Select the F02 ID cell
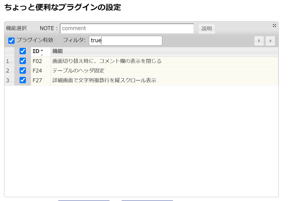The image size is (289, 201). pos(41,61)
